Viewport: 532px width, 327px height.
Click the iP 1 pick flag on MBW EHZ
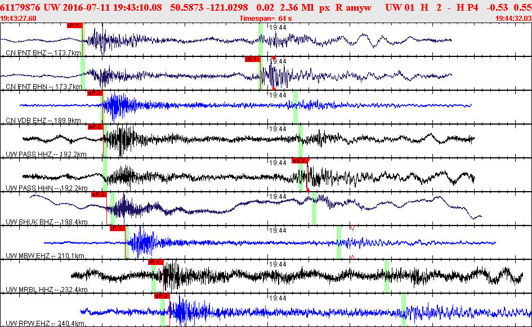point(118,228)
